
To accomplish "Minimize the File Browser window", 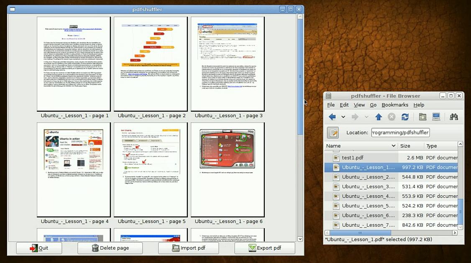I will [x=443, y=96].
